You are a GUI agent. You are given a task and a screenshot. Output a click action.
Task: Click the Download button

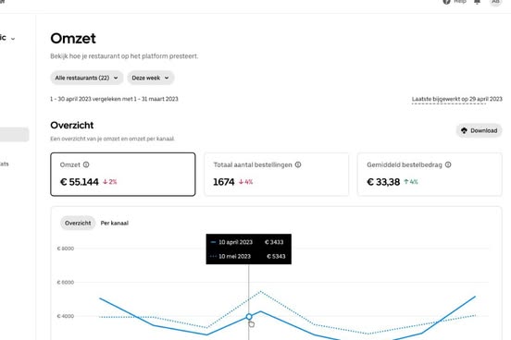[x=479, y=130]
